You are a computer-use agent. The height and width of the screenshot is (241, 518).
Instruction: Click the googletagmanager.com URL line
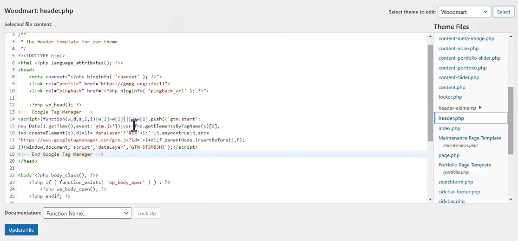point(131,140)
